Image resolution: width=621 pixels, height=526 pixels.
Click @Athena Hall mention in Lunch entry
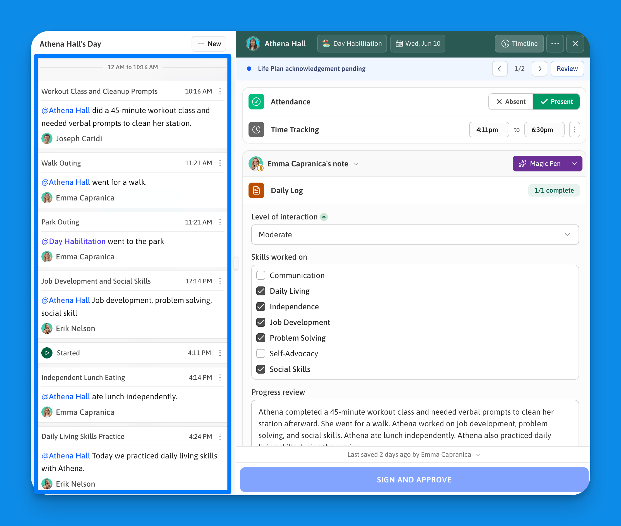pos(66,396)
